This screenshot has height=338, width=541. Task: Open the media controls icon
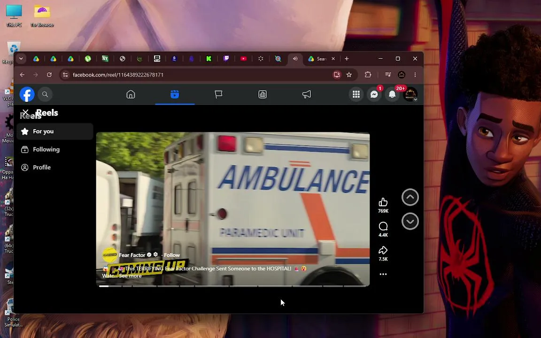[x=388, y=75]
